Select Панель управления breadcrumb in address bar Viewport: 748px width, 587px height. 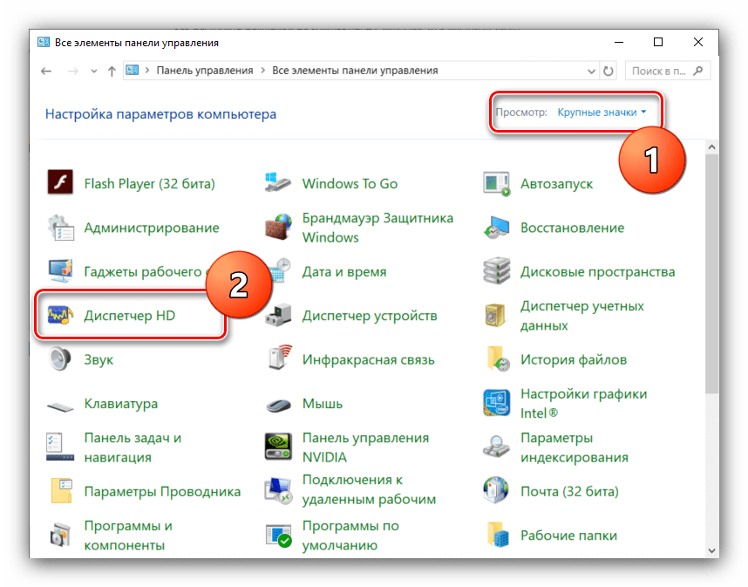(x=204, y=71)
